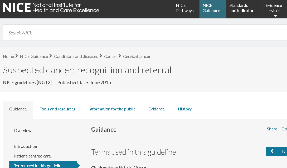Click the Search NICE input field

(145, 33)
